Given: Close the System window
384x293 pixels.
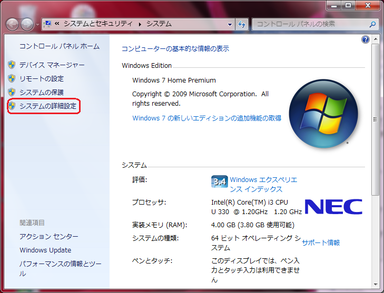Looking at the screenshot, I should (x=368, y=5).
